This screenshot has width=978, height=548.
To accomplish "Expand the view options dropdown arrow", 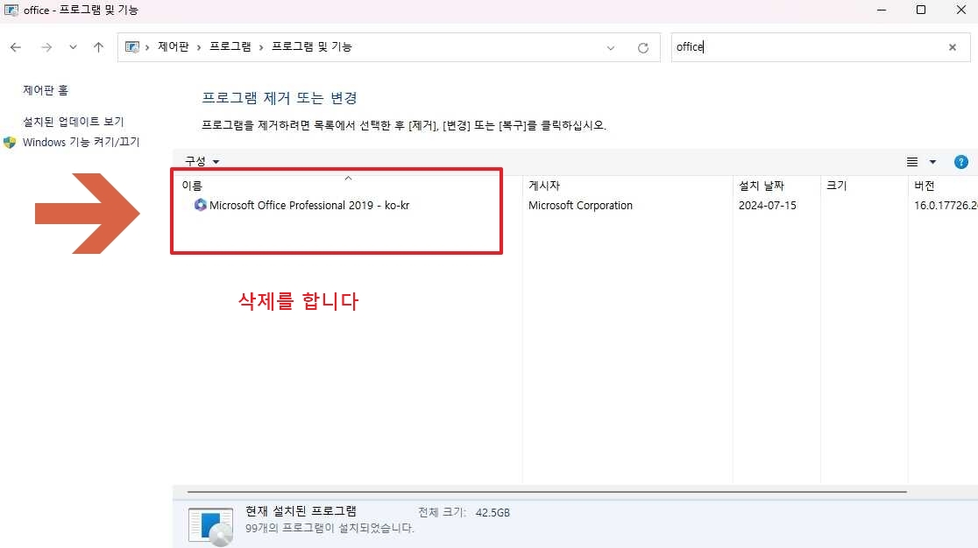I will [x=932, y=162].
